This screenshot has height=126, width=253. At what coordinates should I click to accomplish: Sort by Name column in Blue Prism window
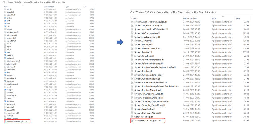coord(134,19)
